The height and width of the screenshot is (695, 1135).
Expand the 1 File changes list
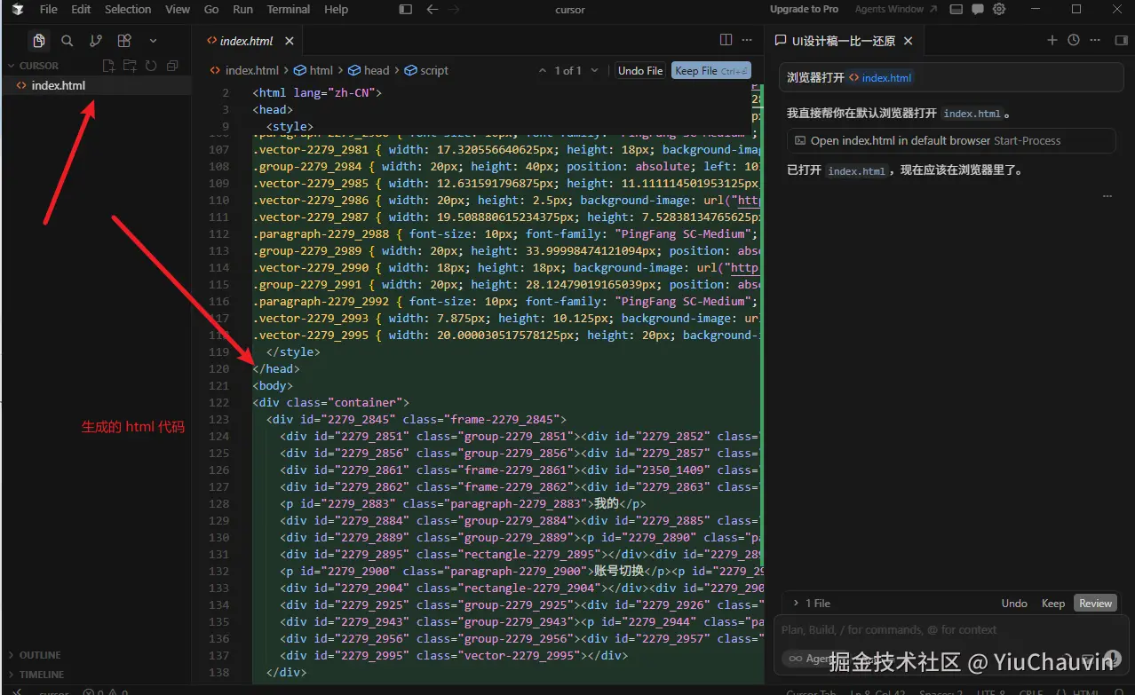tap(811, 603)
